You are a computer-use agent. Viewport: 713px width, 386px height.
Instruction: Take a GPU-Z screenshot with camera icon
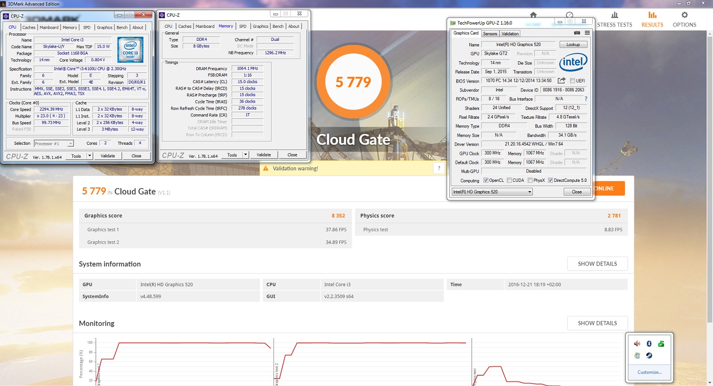click(x=577, y=33)
